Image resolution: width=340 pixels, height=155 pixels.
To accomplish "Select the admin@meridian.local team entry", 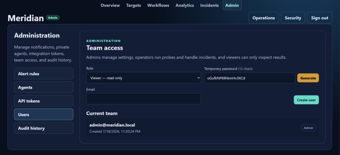I will point(202,128).
